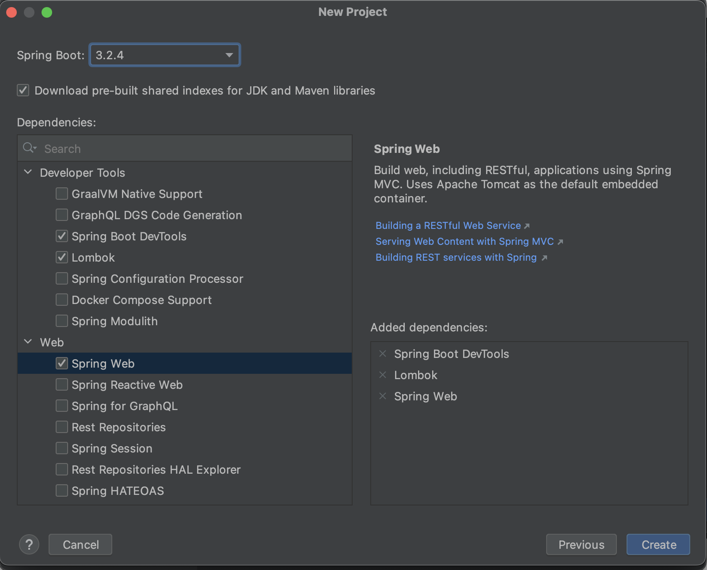Click the Spring Session row label
The height and width of the screenshot is (570, 707).
tap(112, 448)
